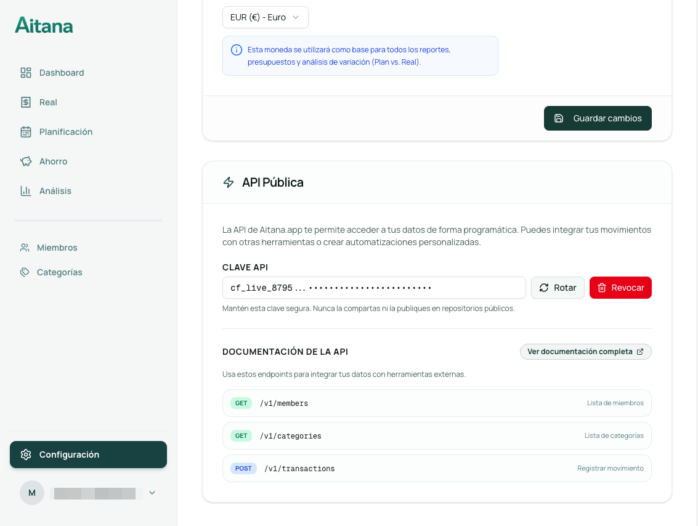Viewport: 698px width, 526px height.
Task: Revoke the API key with Revocar
Action: tap(620, 288)
